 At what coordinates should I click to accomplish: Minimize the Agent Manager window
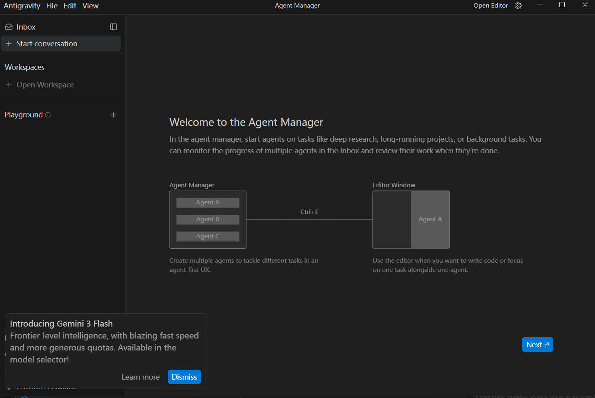[539, 5]
